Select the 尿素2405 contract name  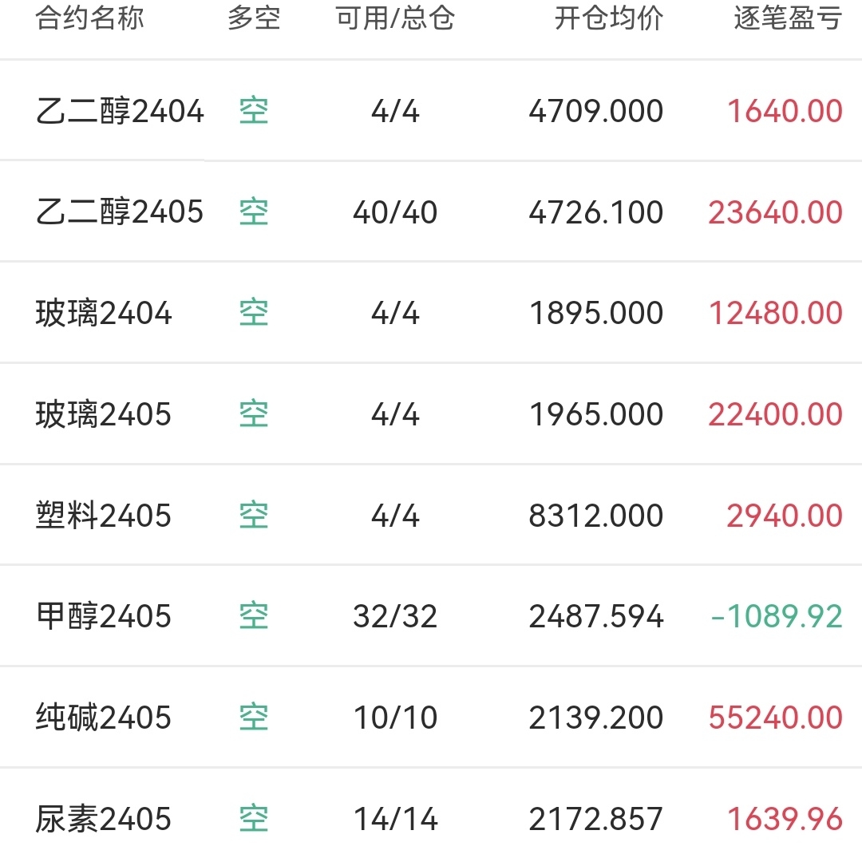103,819
